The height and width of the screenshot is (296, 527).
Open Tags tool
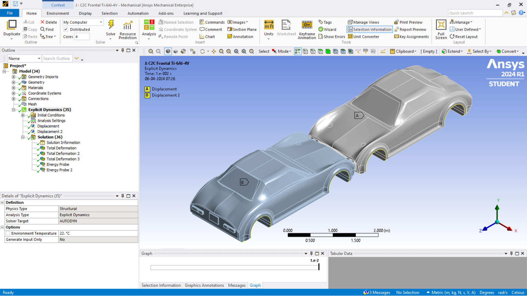click(x=325, y=22)
